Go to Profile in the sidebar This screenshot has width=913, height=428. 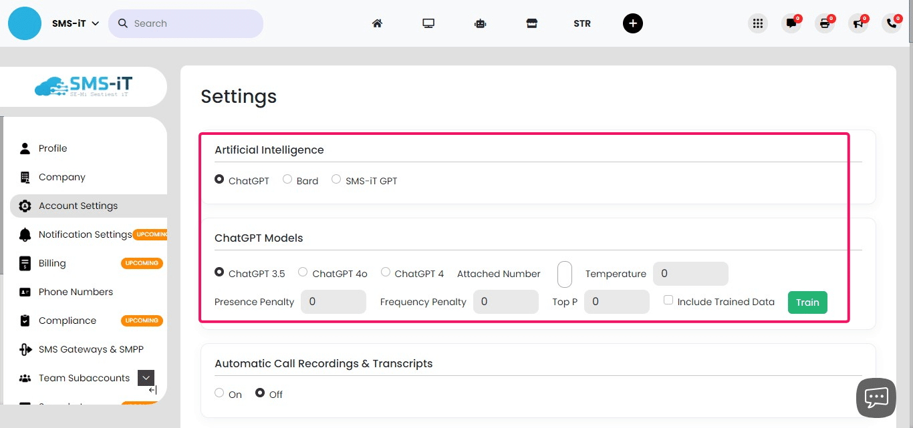coord(53,148)
